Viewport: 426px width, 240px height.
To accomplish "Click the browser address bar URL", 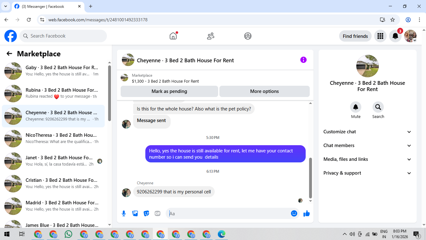I will (98, 20).
